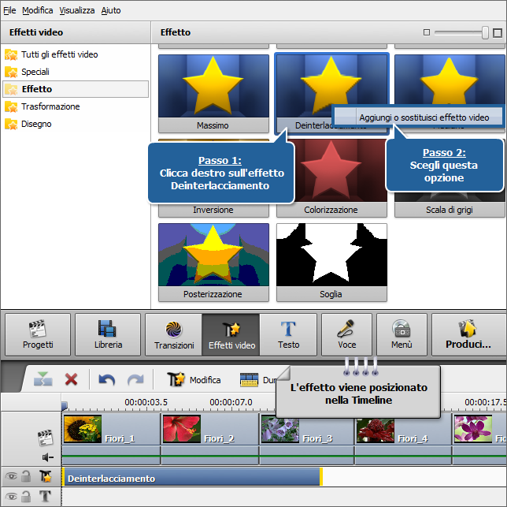Click the Modifica effect edit button
Image resolution: width=507 pixels, height=507 pixels.
194,379
